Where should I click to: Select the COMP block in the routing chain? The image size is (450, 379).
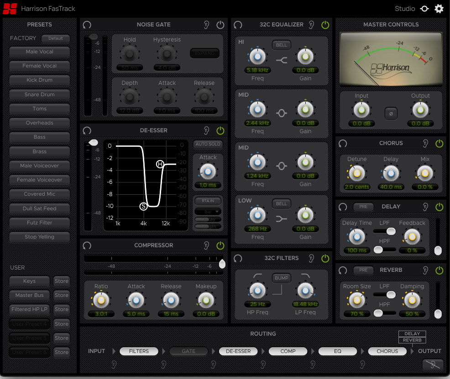(288, 351)
